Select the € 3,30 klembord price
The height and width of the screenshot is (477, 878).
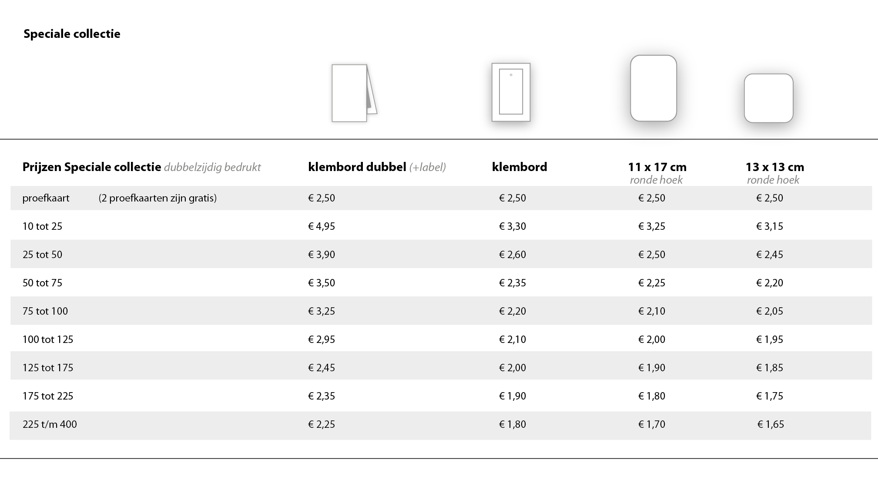512,226
